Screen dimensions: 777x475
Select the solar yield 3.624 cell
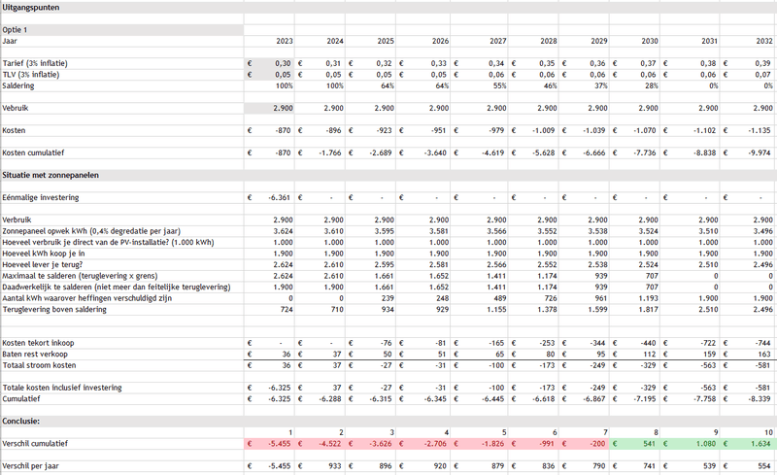[x=269, y=231]
